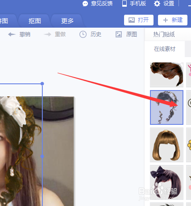The image size is (191, 206).
Task: Click the 新建 new canvas button
Action: 173,20
